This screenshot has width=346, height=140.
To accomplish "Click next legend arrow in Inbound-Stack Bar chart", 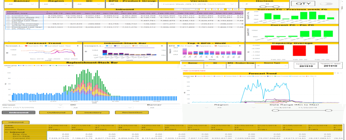I will [163, 46].
